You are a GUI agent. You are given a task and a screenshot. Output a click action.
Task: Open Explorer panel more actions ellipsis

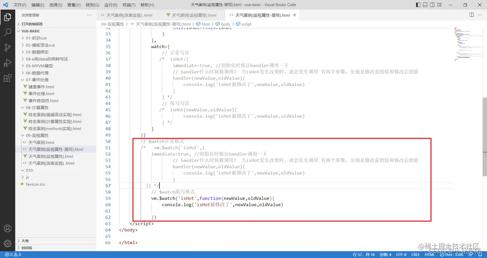89,15
